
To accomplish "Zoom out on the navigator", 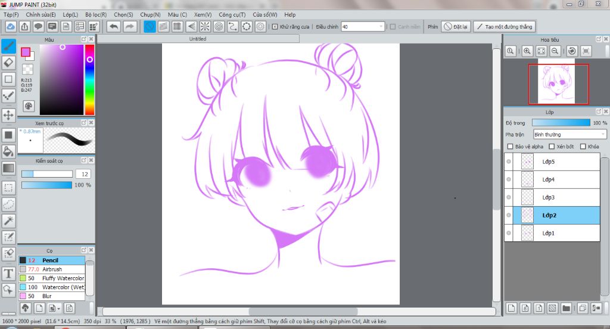I will [555, 51].
